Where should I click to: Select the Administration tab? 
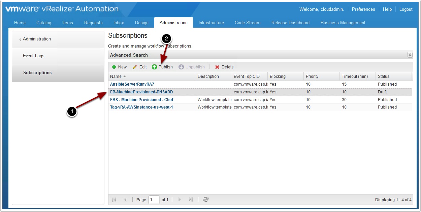[174, 23]
